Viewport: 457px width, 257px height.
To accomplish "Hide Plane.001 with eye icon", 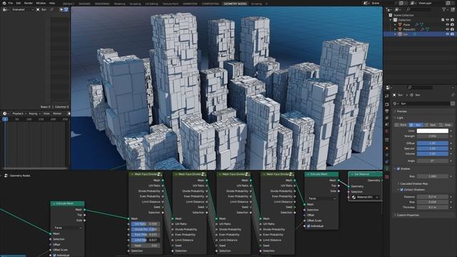I will 447,29.
